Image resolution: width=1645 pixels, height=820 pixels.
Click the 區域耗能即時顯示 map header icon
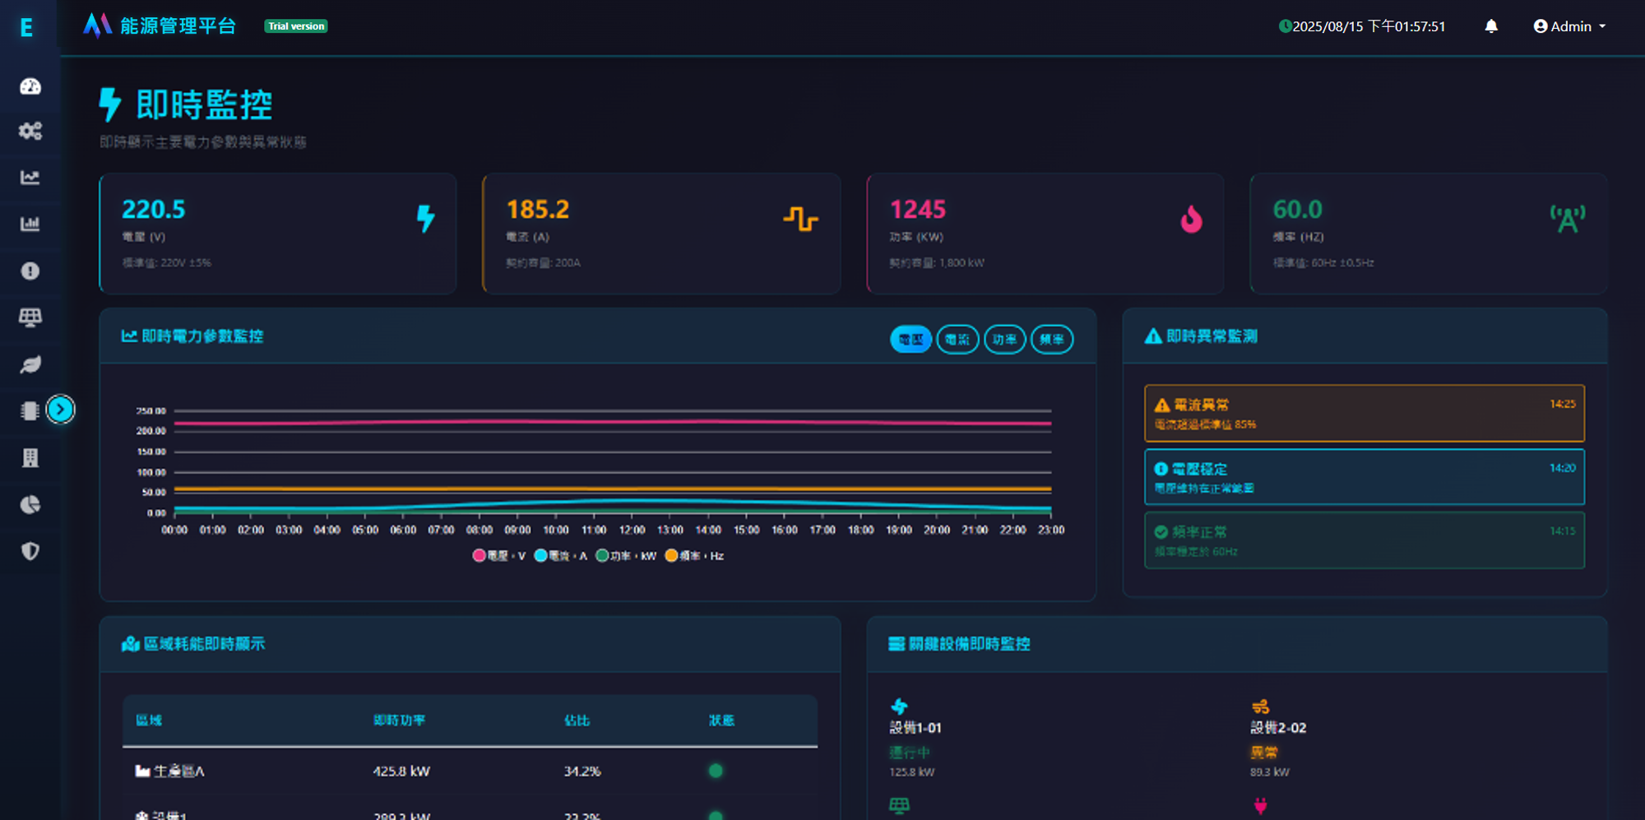click(130, 644)
